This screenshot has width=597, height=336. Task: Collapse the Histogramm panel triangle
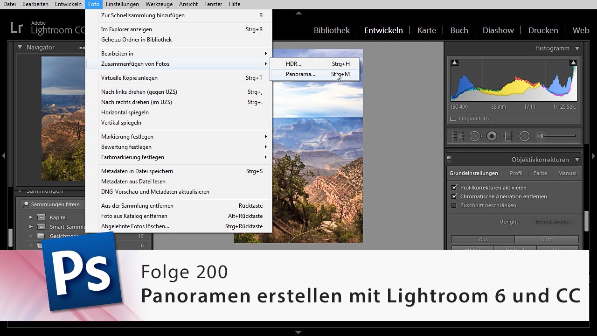pos(577,49)
